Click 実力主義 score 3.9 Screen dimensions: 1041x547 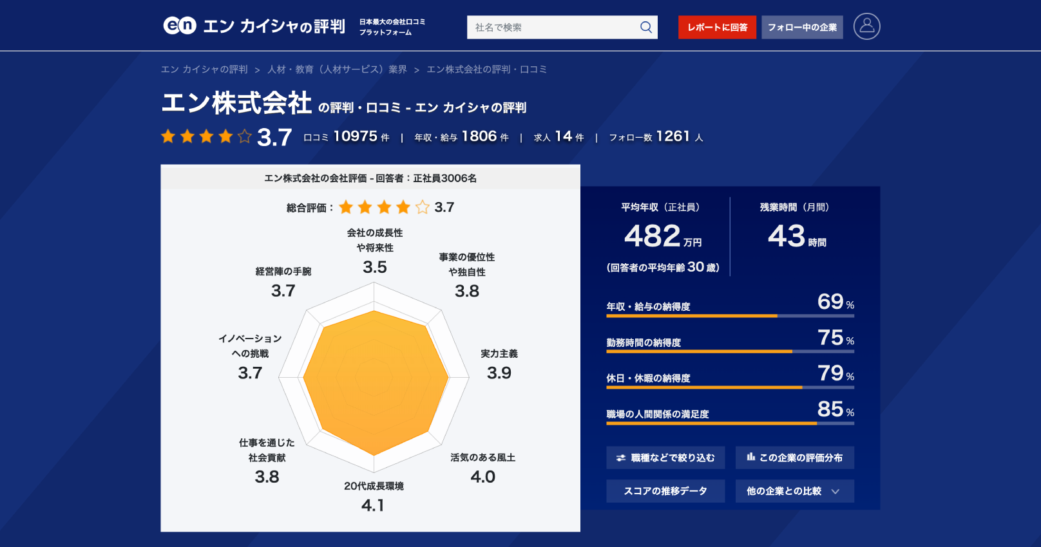[x=499, y=373]
